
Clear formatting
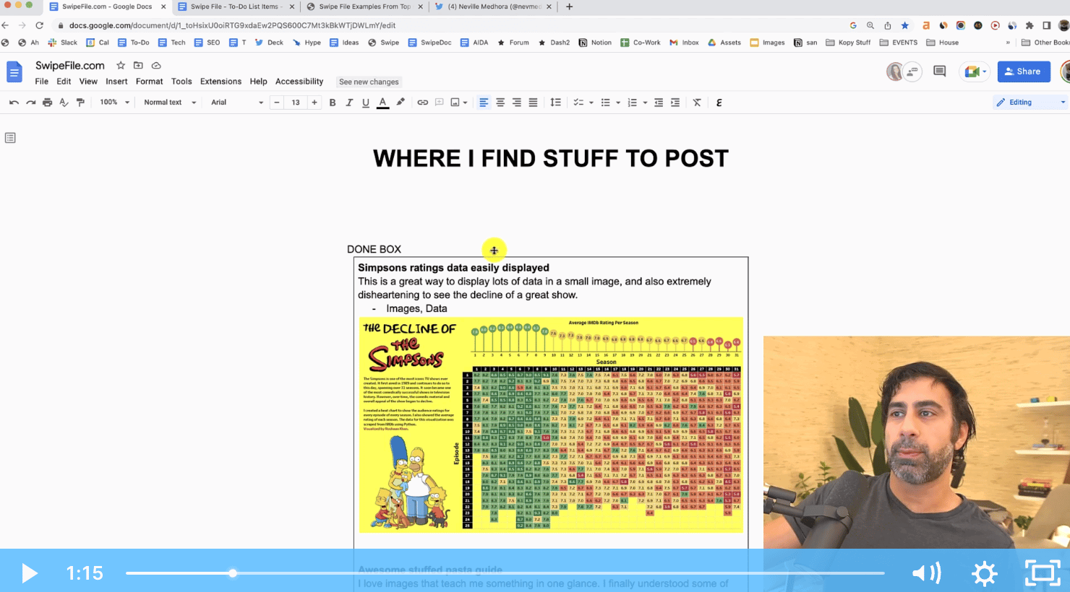point(697,103)
